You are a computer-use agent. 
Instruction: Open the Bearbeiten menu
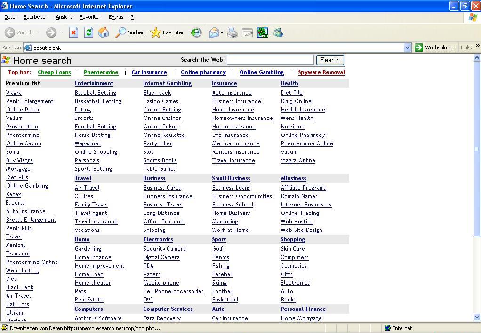[x=36, y=17]
